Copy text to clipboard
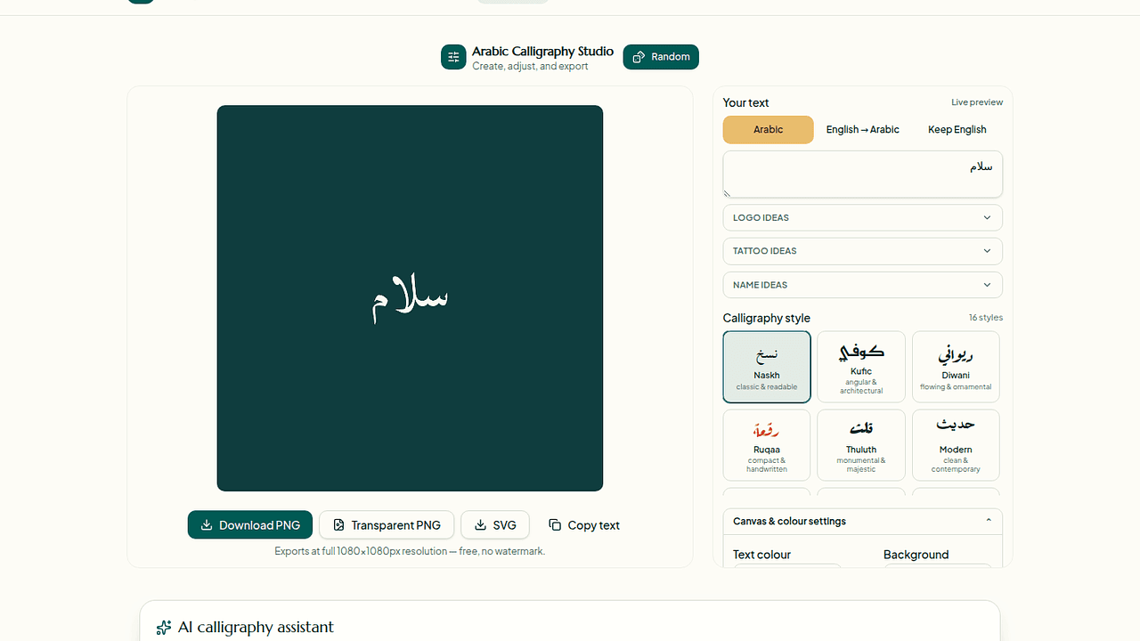This screenshot has height=641, width=1140. pyautogui.click(x=584, y=525)
